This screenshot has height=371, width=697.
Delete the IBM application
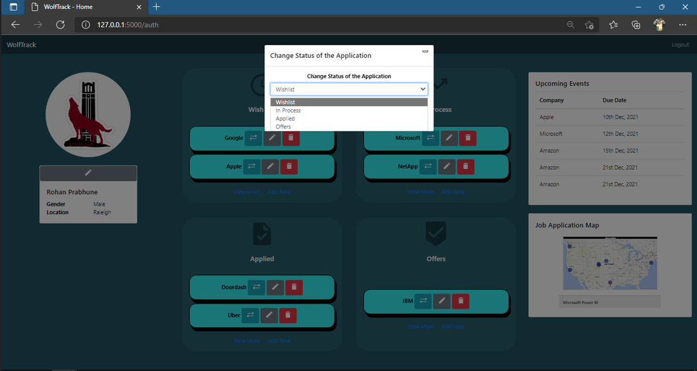pos(460,301)
